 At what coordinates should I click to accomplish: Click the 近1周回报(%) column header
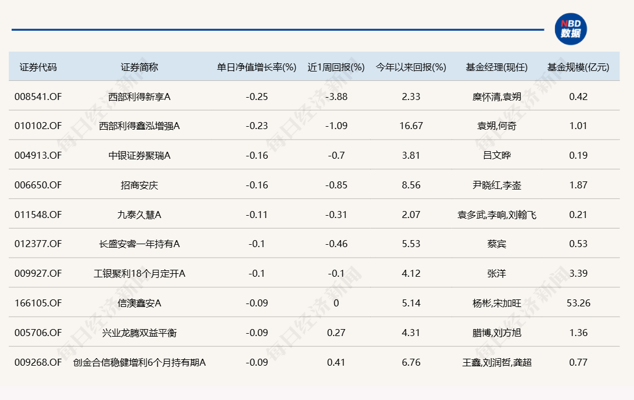pyautogui.click(x=336, y=67)
